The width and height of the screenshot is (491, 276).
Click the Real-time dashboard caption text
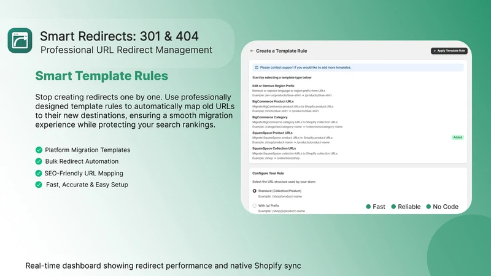163,266
